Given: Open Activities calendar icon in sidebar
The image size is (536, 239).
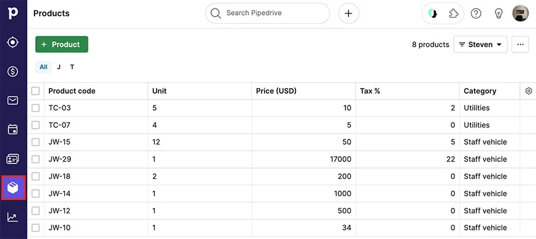Looking at the screenshot, I should click(x=13, y=129).
